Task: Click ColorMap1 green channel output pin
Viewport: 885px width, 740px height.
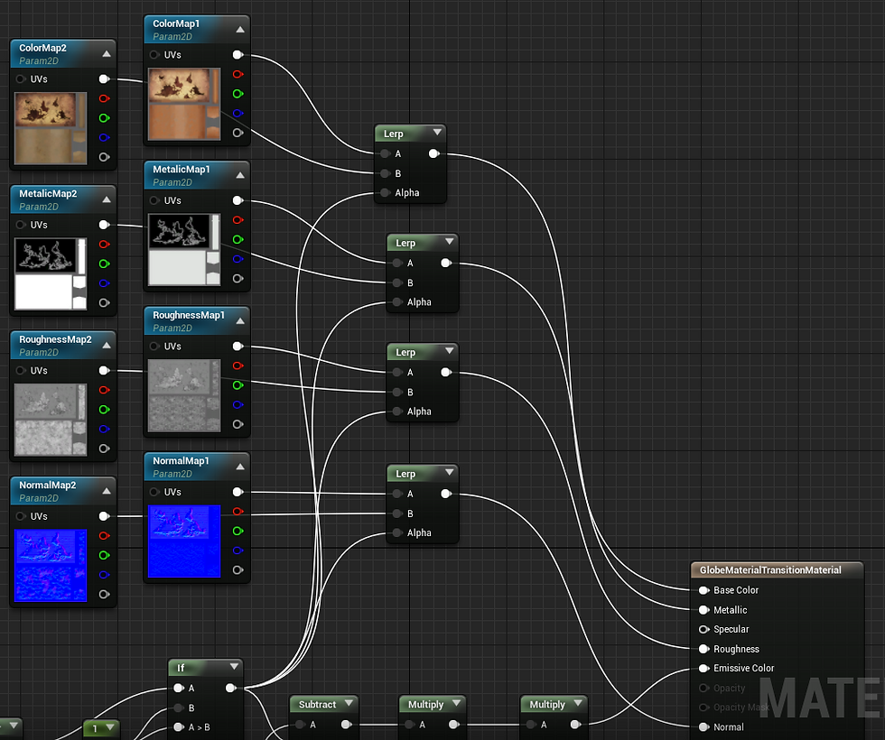Action: click(238, 94)
